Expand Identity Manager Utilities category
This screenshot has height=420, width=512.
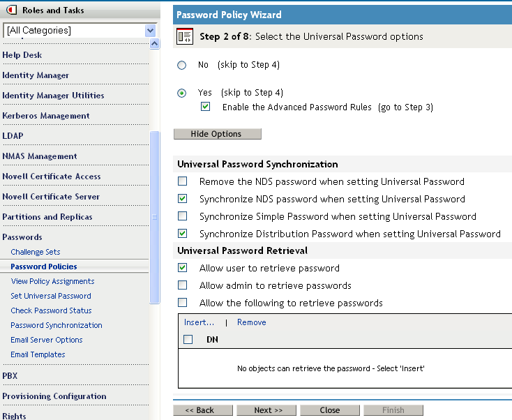point(53,96)
